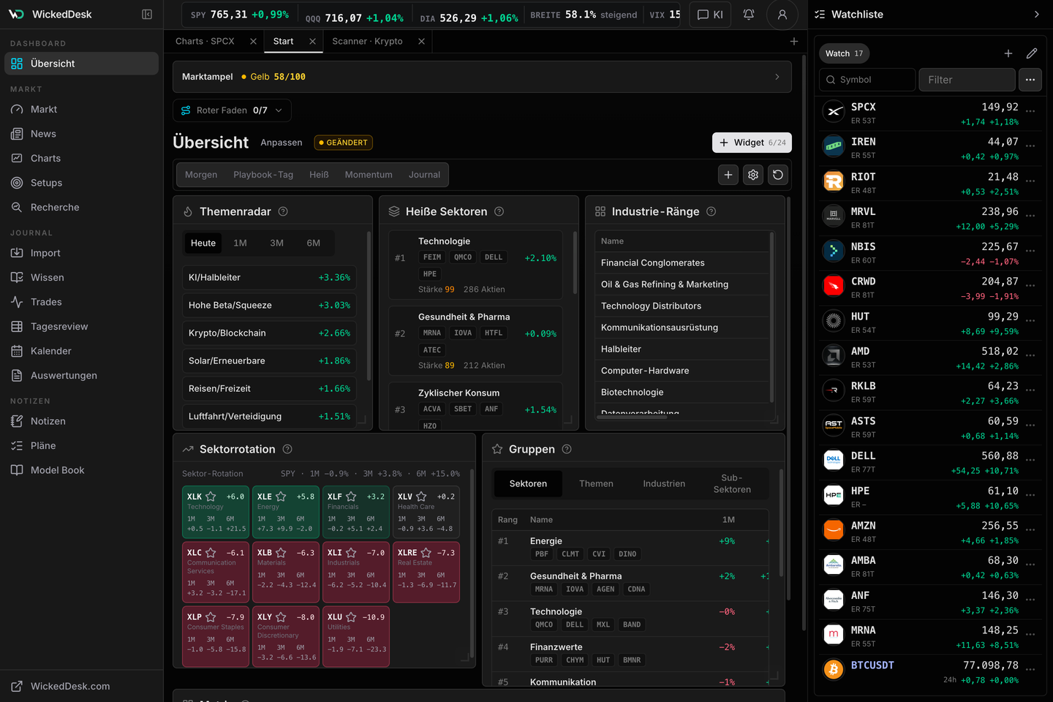Edit watchlist with pencil icon
Screen dimensions: 1053x702
(x=1032, y=53)
